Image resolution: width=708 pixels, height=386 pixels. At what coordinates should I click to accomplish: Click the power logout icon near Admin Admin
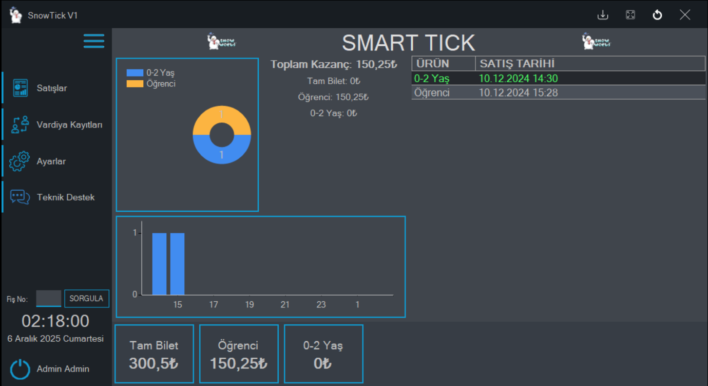[x=19, y=369]
